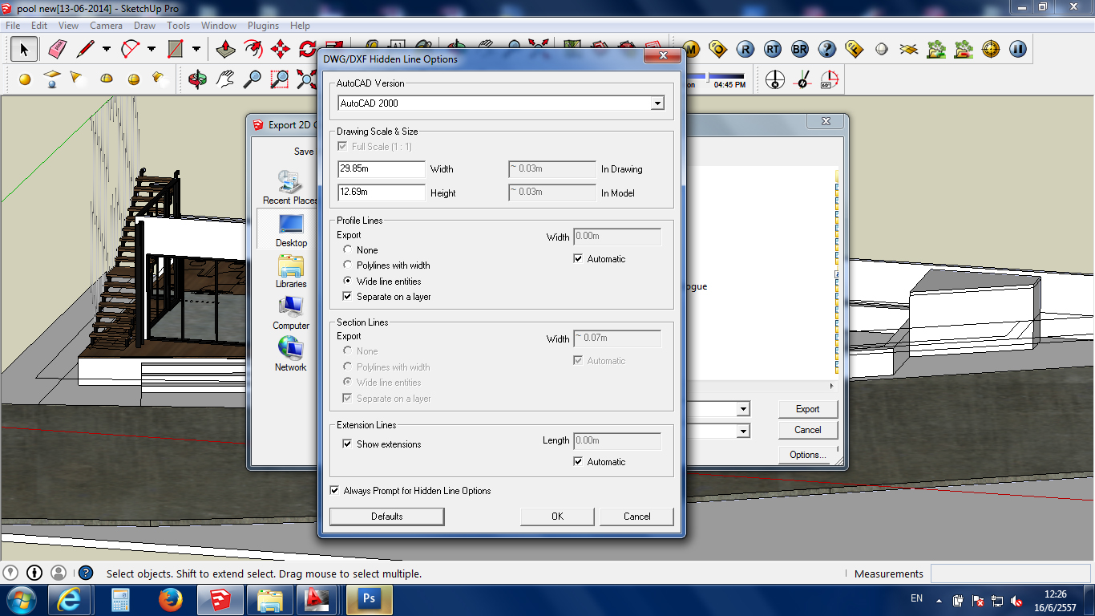
Task: Toggle Automatic length for Extension Lines
Action: (578, 461)
